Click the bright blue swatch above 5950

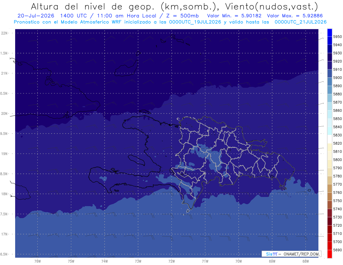click(x=330, y=33)
